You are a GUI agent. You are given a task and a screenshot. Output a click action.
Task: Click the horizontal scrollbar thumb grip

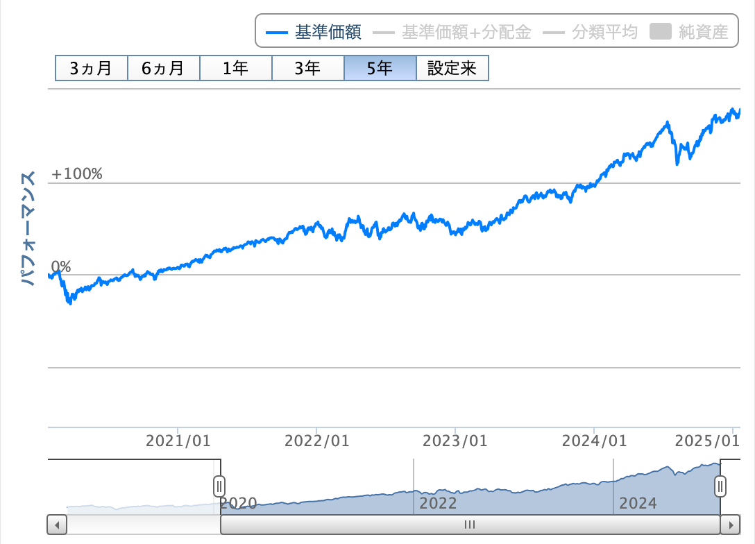pyautogui.click(x=470, y=525)
